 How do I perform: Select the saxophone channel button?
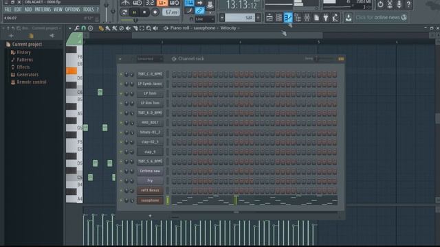pyautogui.click(x=150, y=200)
